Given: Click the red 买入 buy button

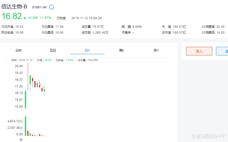Looking at the screenshot, I should point(199,51).
